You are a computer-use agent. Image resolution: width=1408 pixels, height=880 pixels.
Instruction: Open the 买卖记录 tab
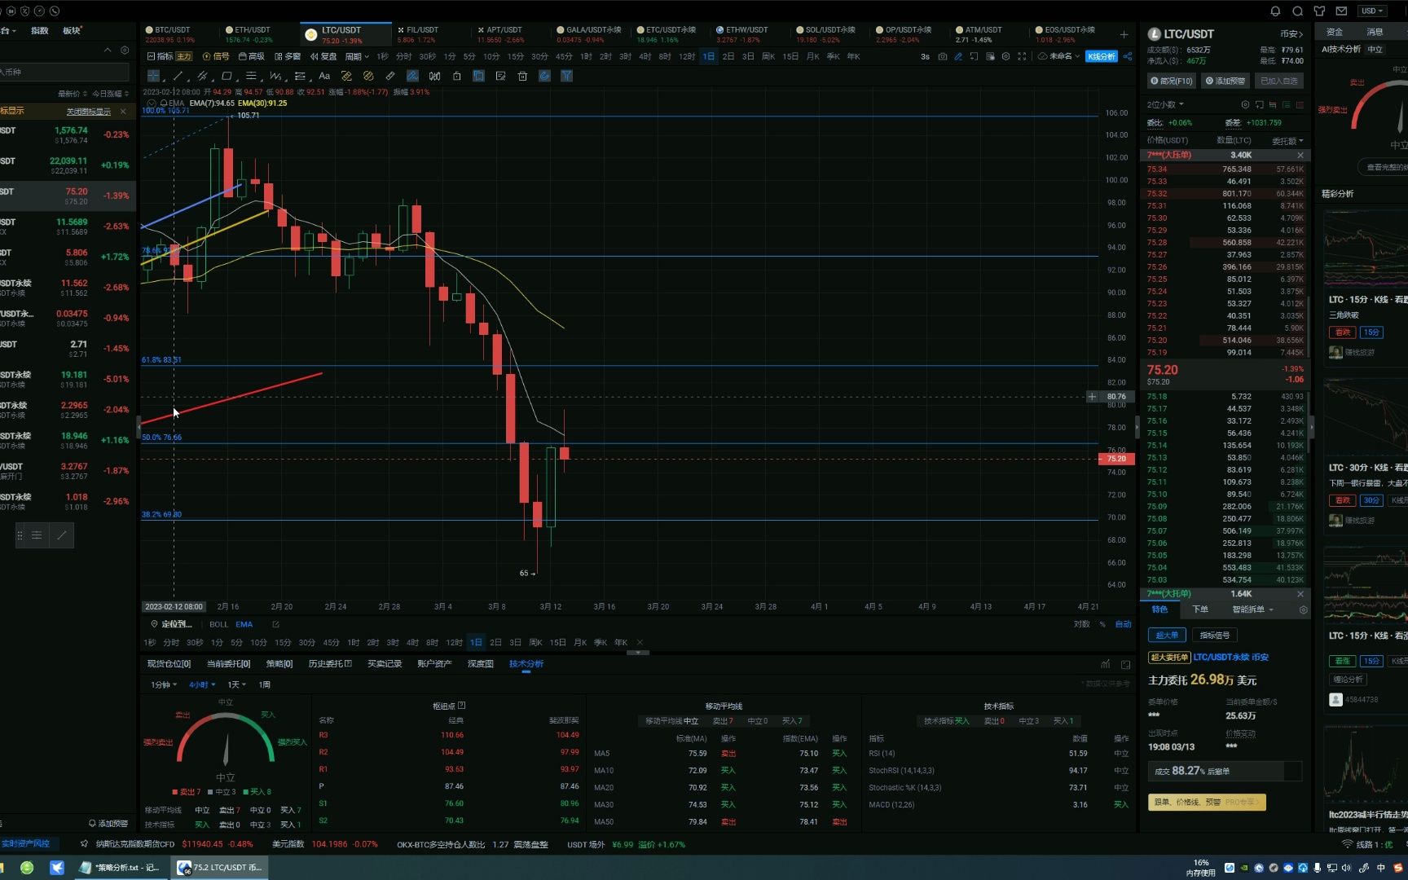385,664
